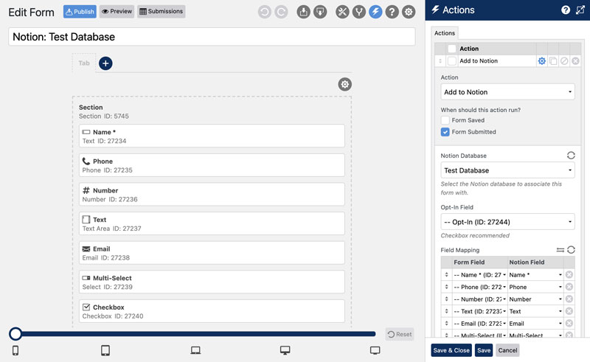Click the Reset width button
Screen dimensions: 590x362
click(x=400, y=334)
